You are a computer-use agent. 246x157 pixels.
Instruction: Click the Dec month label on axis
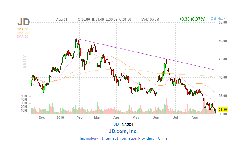tap(42, 117)
